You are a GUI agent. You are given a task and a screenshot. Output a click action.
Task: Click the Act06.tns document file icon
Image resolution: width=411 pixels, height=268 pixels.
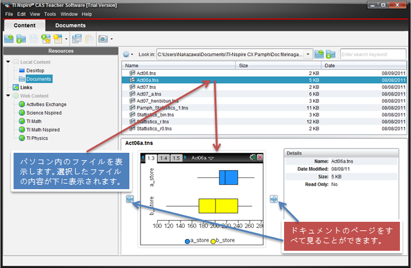[x=132, y=73]
